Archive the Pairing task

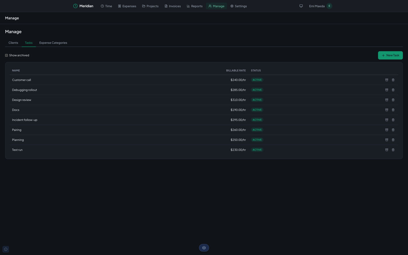pyautogui.click(x=387, y=130)
